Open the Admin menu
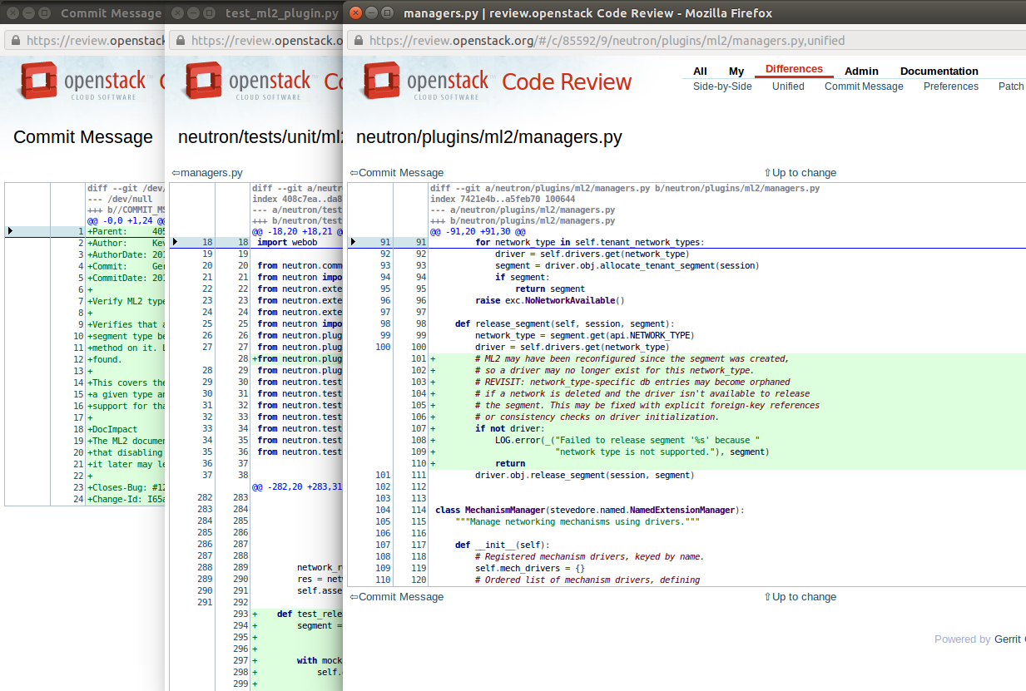Screen dimensions: 1026x691 pos(861,71)
